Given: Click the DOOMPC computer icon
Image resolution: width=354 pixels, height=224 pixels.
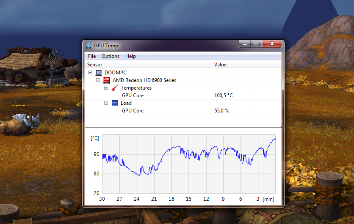Looking at the screenshot, I should [98, 73].
